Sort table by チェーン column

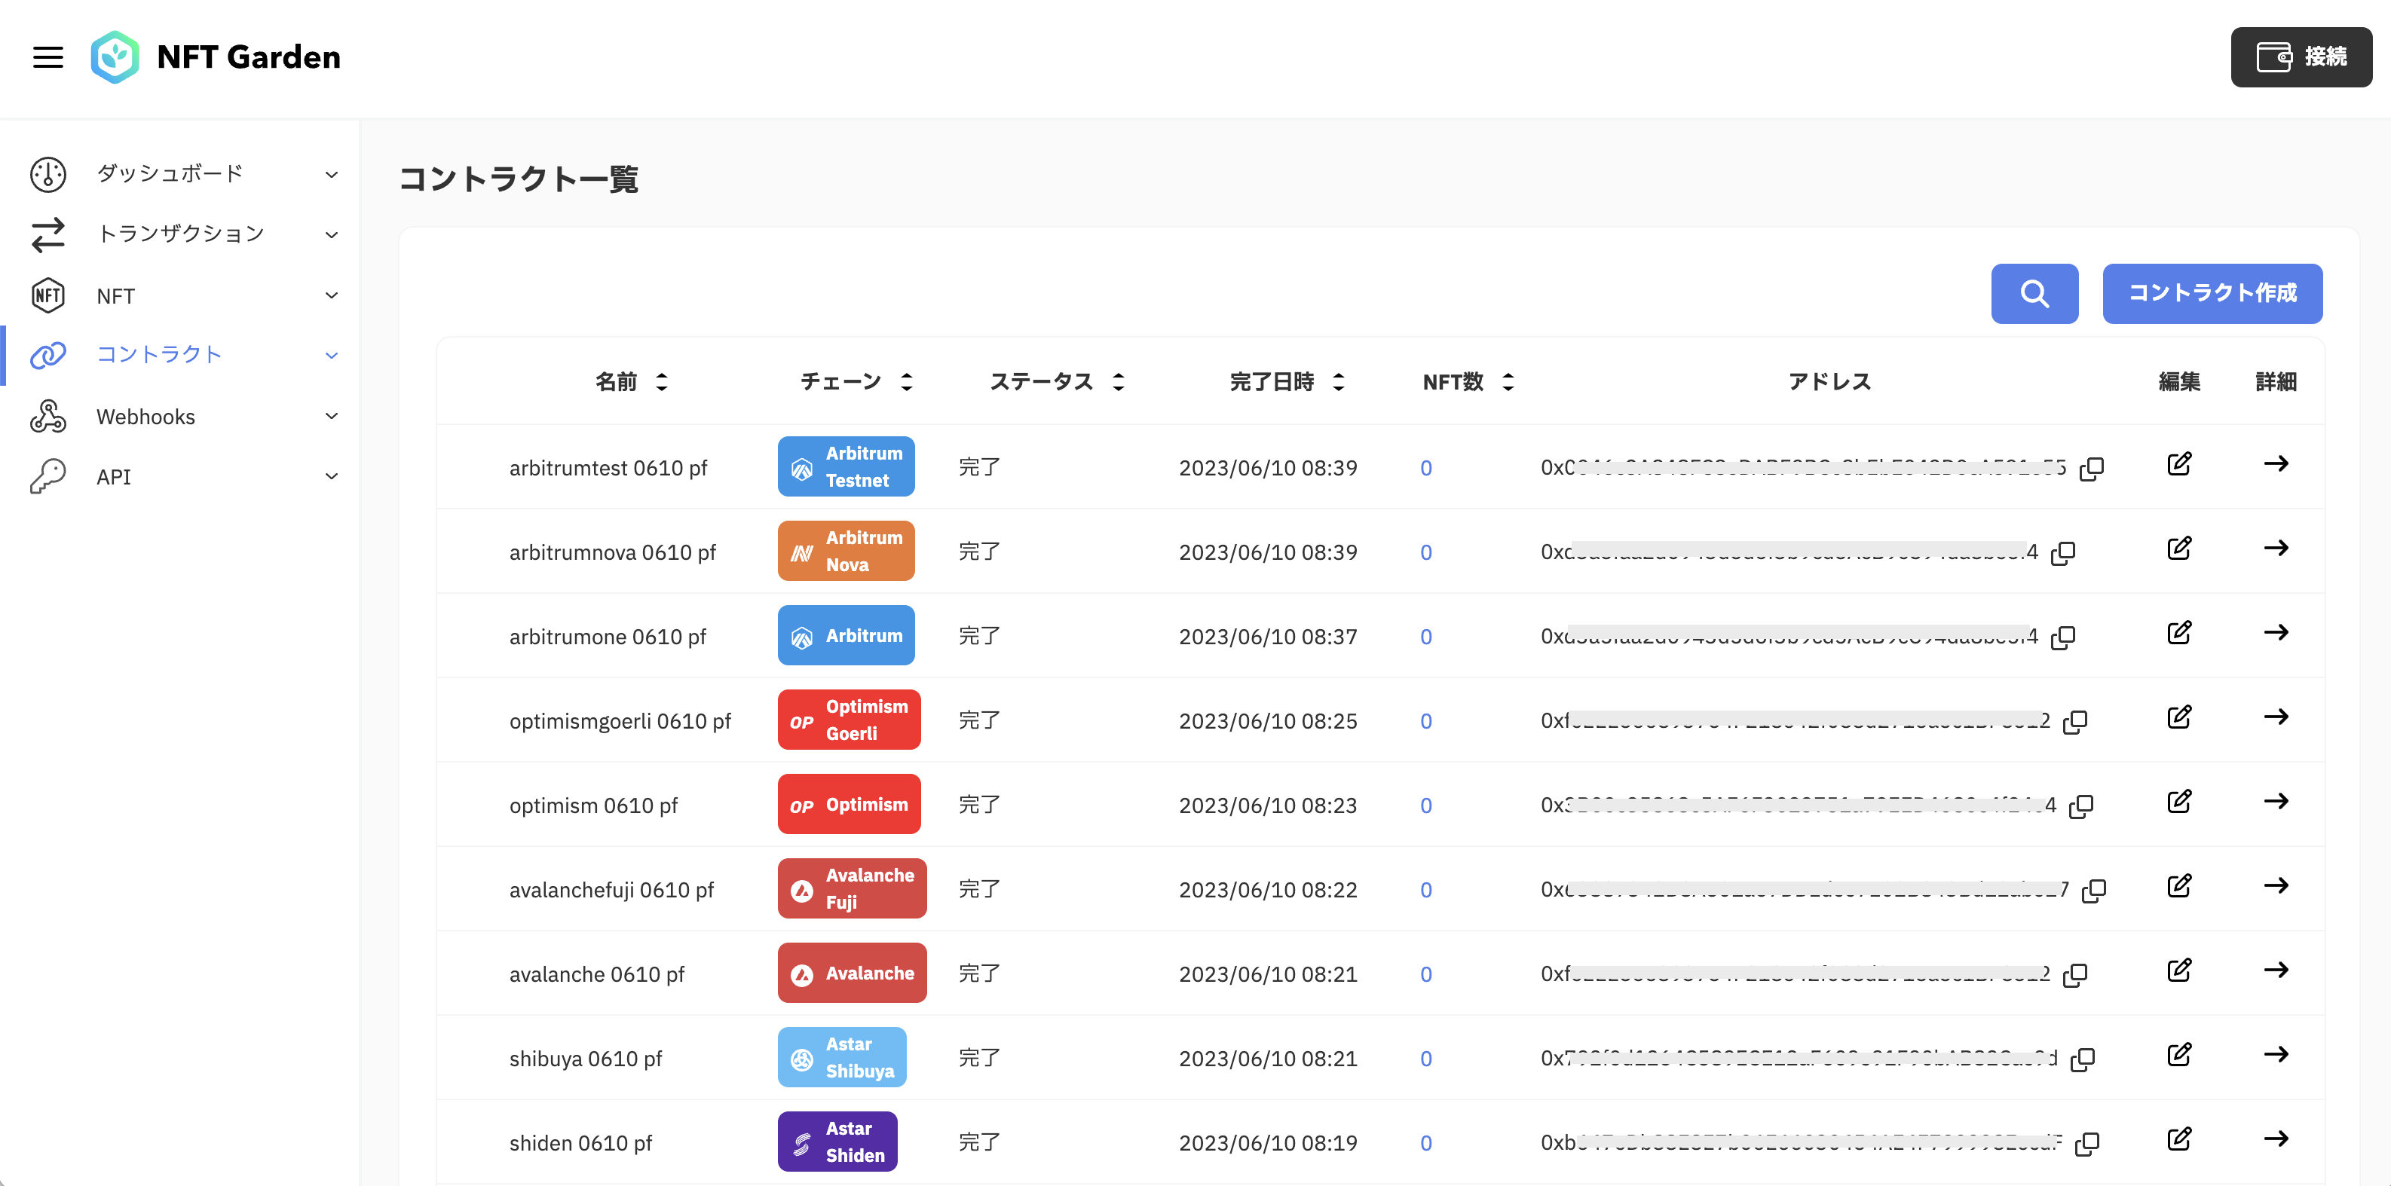906,382
